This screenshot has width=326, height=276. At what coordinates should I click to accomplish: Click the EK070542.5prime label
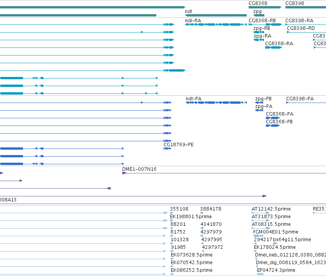pos(192,263)
